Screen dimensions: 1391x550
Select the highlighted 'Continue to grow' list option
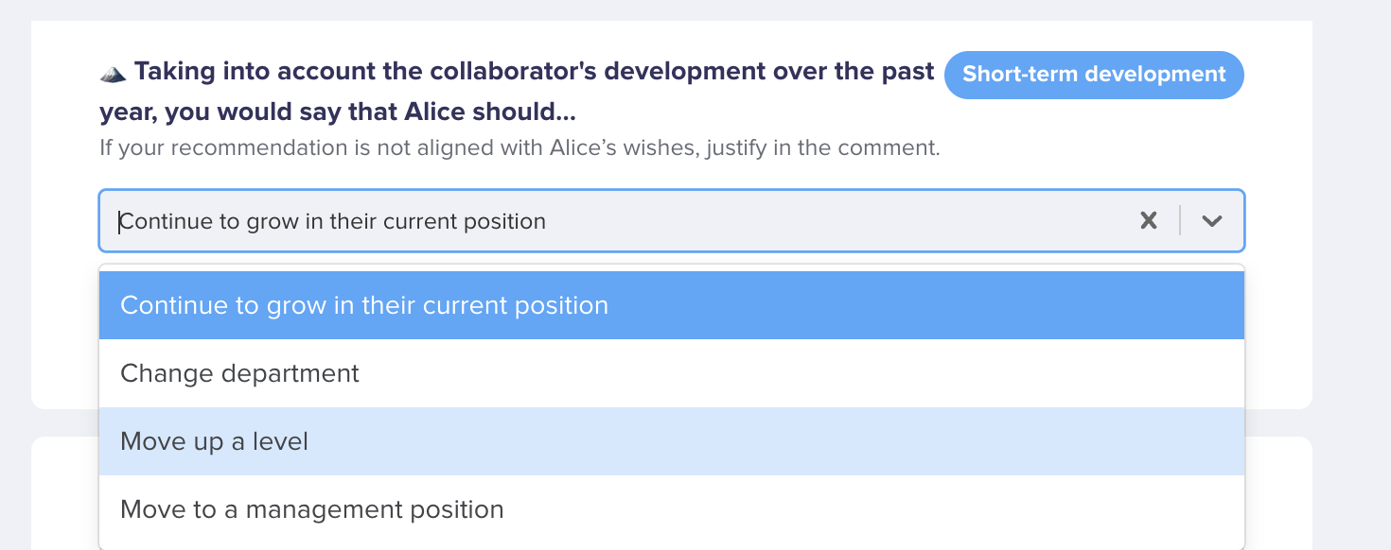(672, 305)
